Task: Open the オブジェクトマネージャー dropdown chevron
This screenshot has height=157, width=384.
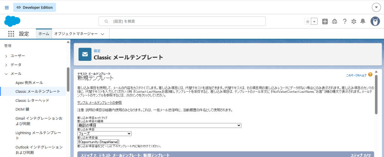Action: pos(103,34)
